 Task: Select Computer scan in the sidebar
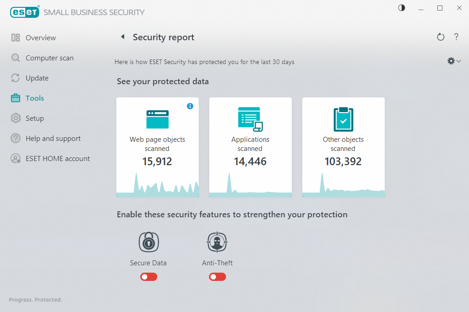pos(49,58)
